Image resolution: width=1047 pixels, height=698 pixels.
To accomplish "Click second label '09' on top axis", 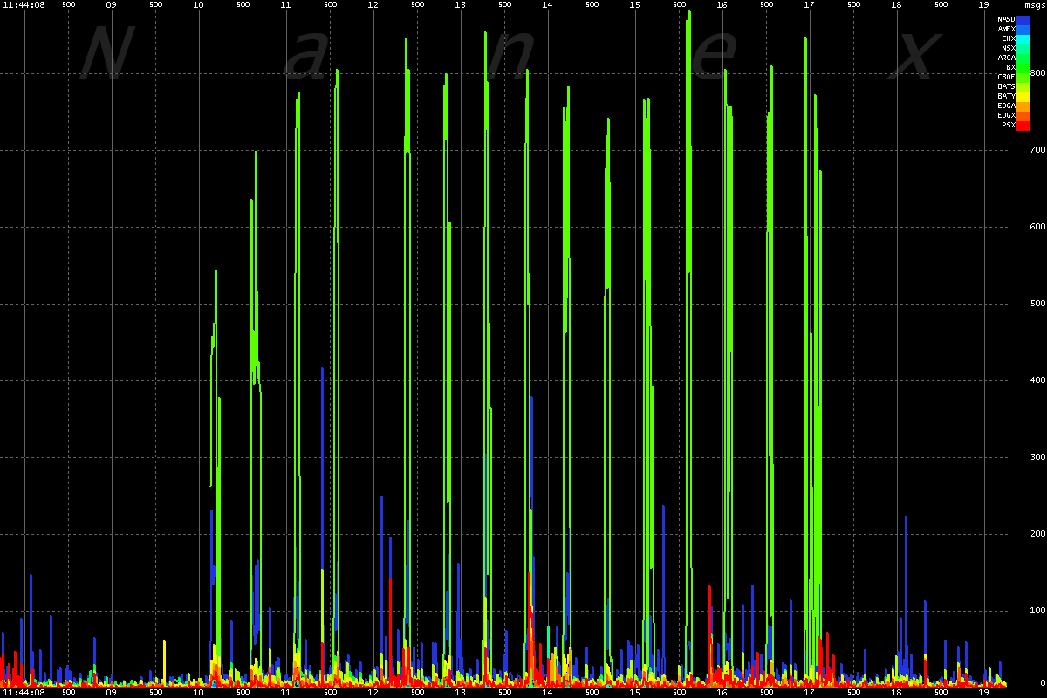I will (x=111, y=4).
